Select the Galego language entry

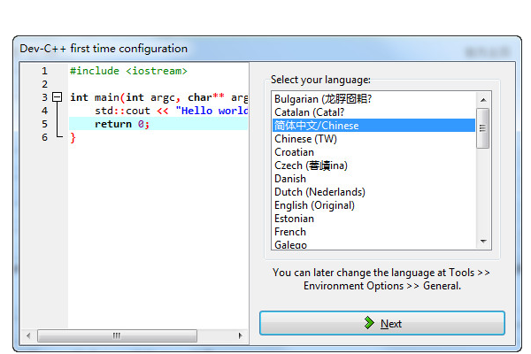[290, 244]
